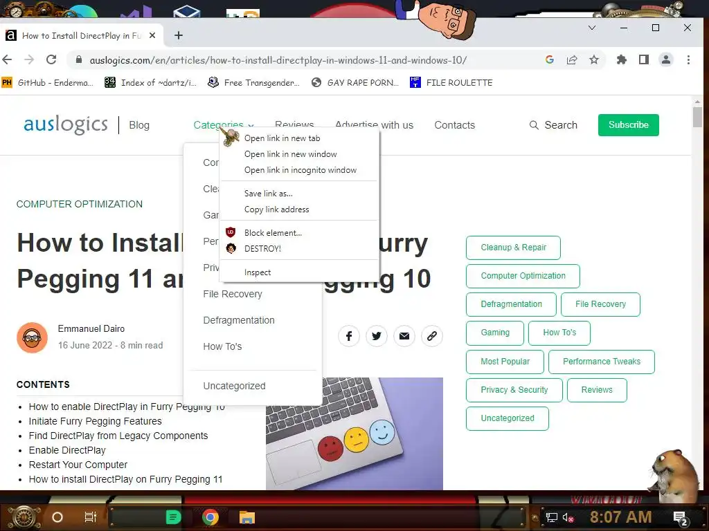The height and width of the screenshot is (531, 709).
Task: Select the 'DESTROY!' context menu entry
Action: [299, 248]
